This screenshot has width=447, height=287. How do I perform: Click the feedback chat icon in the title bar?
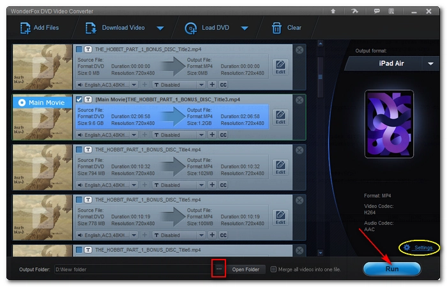click(377, 11)
